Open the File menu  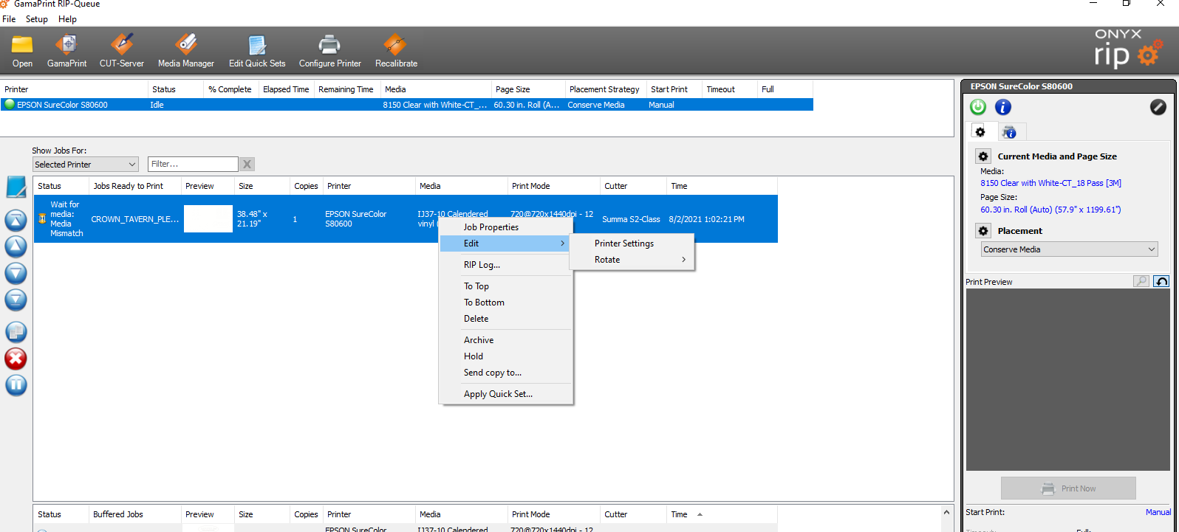click(9, 19)
